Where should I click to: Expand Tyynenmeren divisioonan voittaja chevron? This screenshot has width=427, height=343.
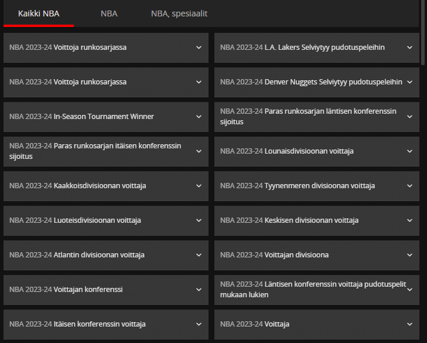[x=409, y=186]
